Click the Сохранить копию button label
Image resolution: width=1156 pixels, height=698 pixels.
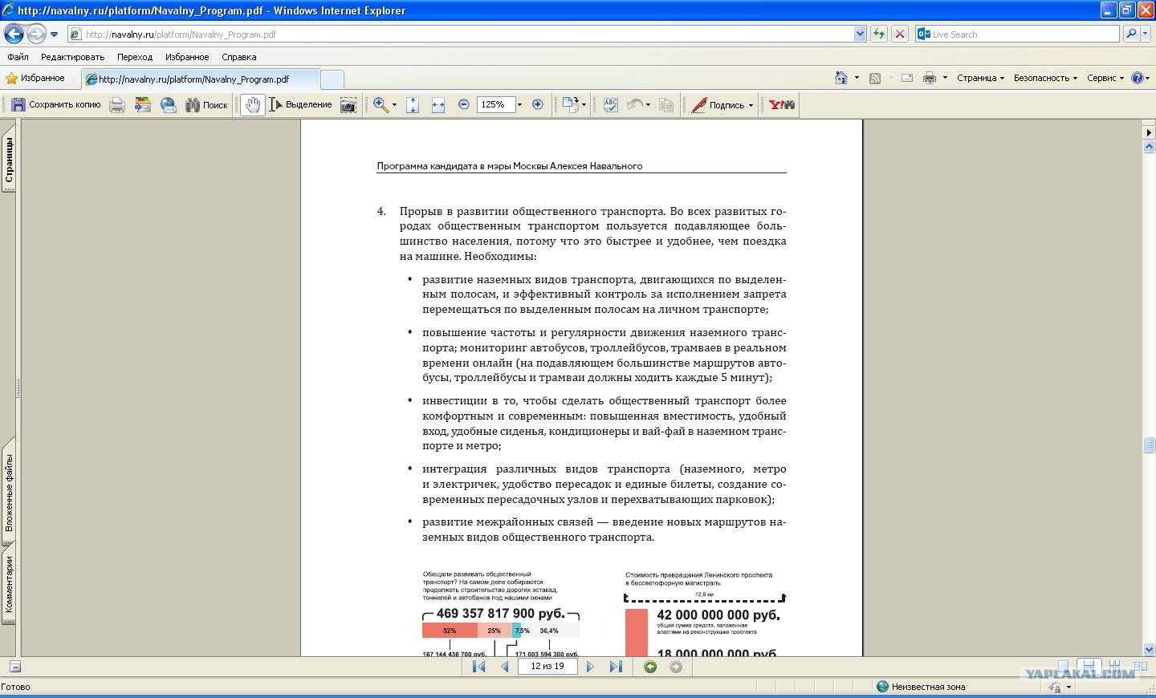click(x=65, y=104)
